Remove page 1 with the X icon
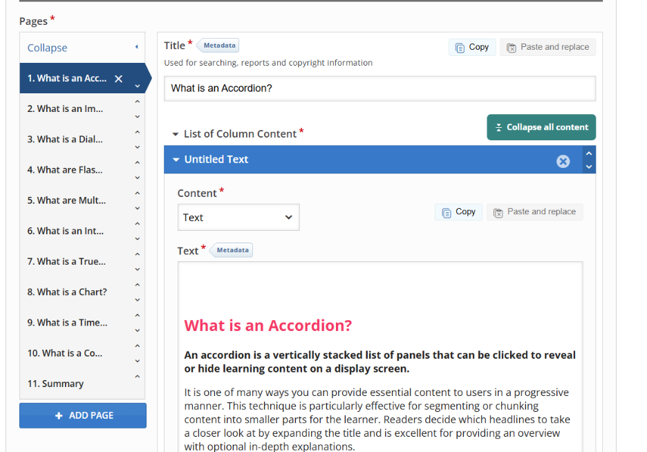The width and height of the screenshot is (647, 452). (x=118, y=79)
